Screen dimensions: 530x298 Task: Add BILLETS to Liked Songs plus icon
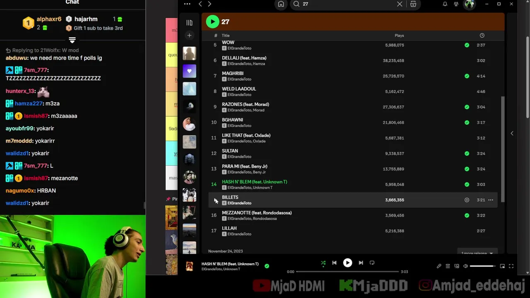(467, 200)
